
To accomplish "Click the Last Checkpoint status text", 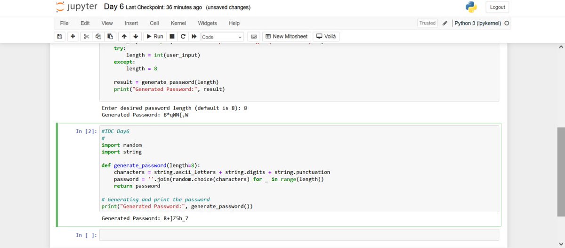I will coord(164,8).
